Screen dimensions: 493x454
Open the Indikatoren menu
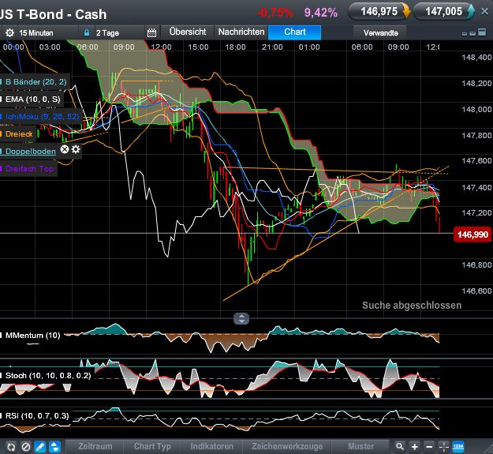(211, 446)
